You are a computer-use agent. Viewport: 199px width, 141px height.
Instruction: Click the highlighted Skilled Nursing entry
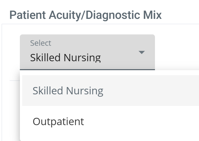pyautogui.click(x=68, y=91)
